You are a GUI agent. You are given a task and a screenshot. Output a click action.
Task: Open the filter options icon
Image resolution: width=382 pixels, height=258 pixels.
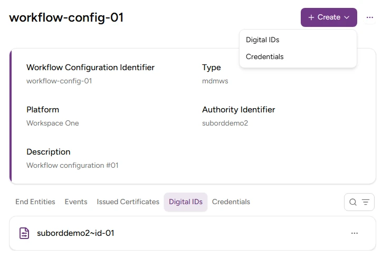[x=366, y=202]
